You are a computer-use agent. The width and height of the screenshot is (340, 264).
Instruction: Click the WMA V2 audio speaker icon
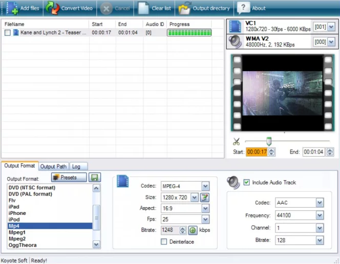coord(235,41)
